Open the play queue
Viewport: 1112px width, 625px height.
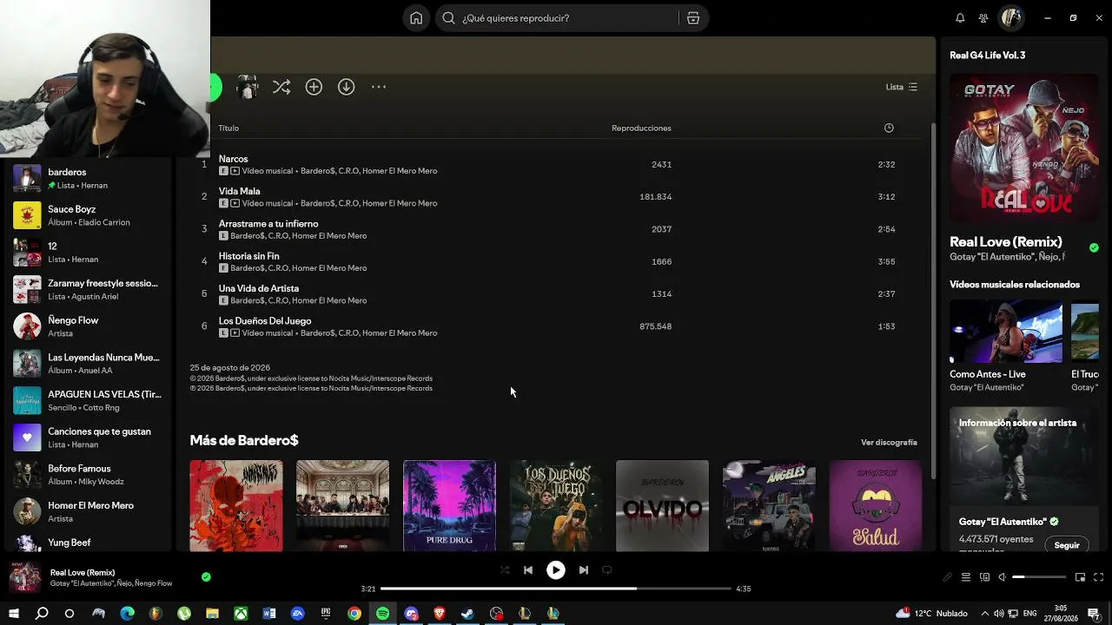pos(965,577)
